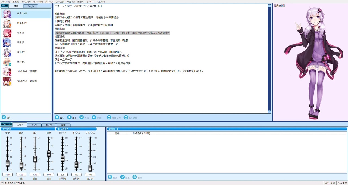This screenshot has width=348, height=185.
Task: Open the フレーズ(P) menu
Action: point(60,2)
